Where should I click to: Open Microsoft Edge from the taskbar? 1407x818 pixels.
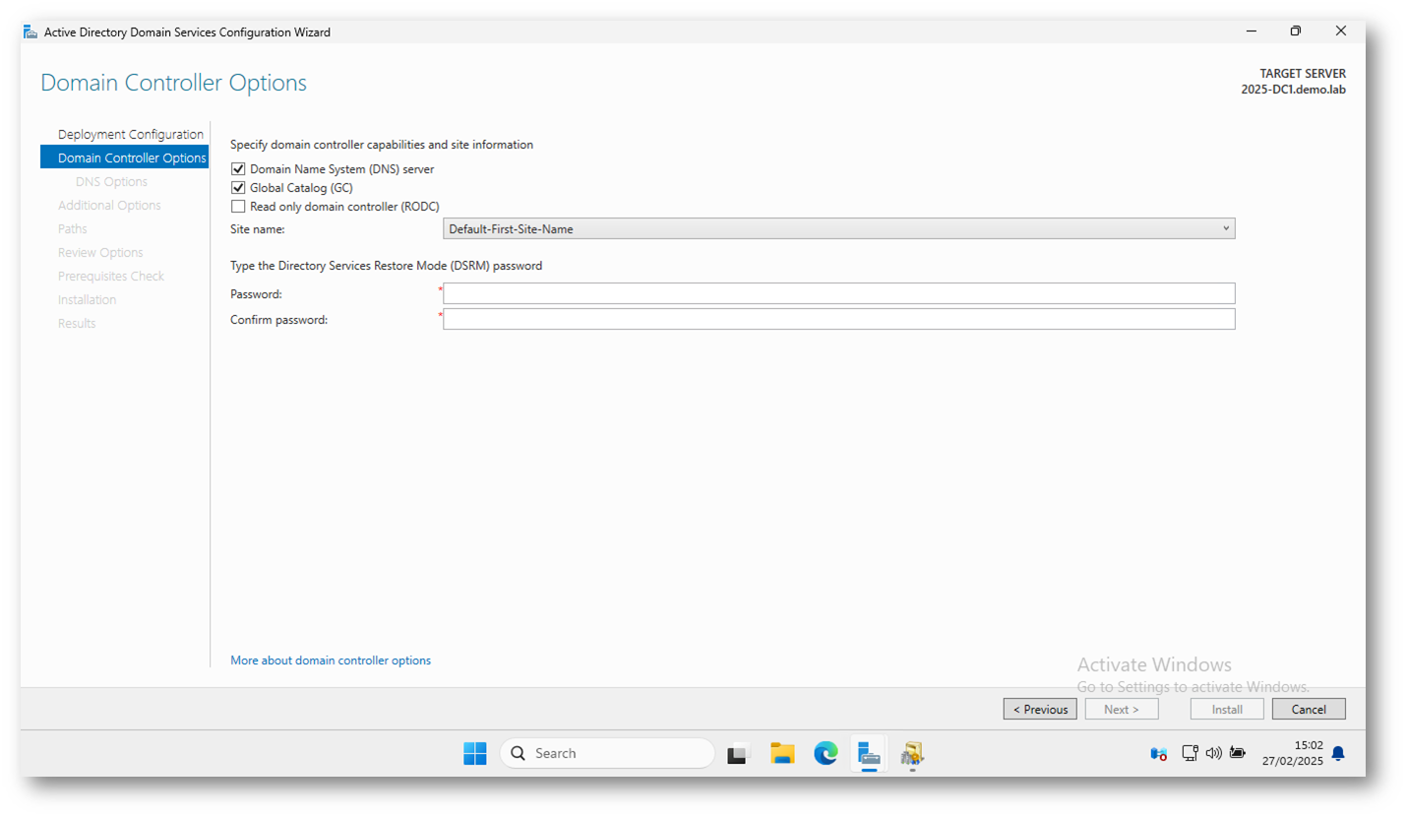tap(826, 753)
